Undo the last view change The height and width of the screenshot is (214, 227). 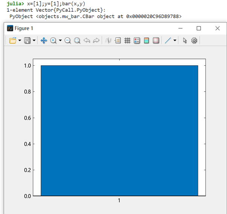(x=87, y=40)
